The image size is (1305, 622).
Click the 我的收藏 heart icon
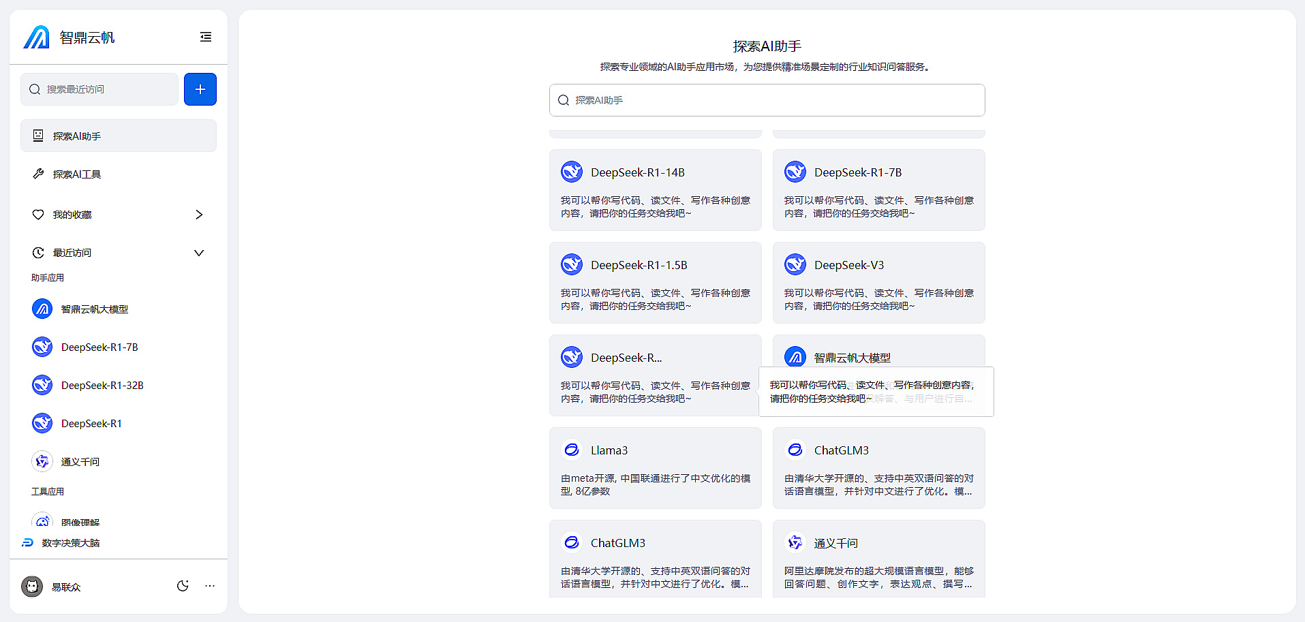tap(38, 215)
